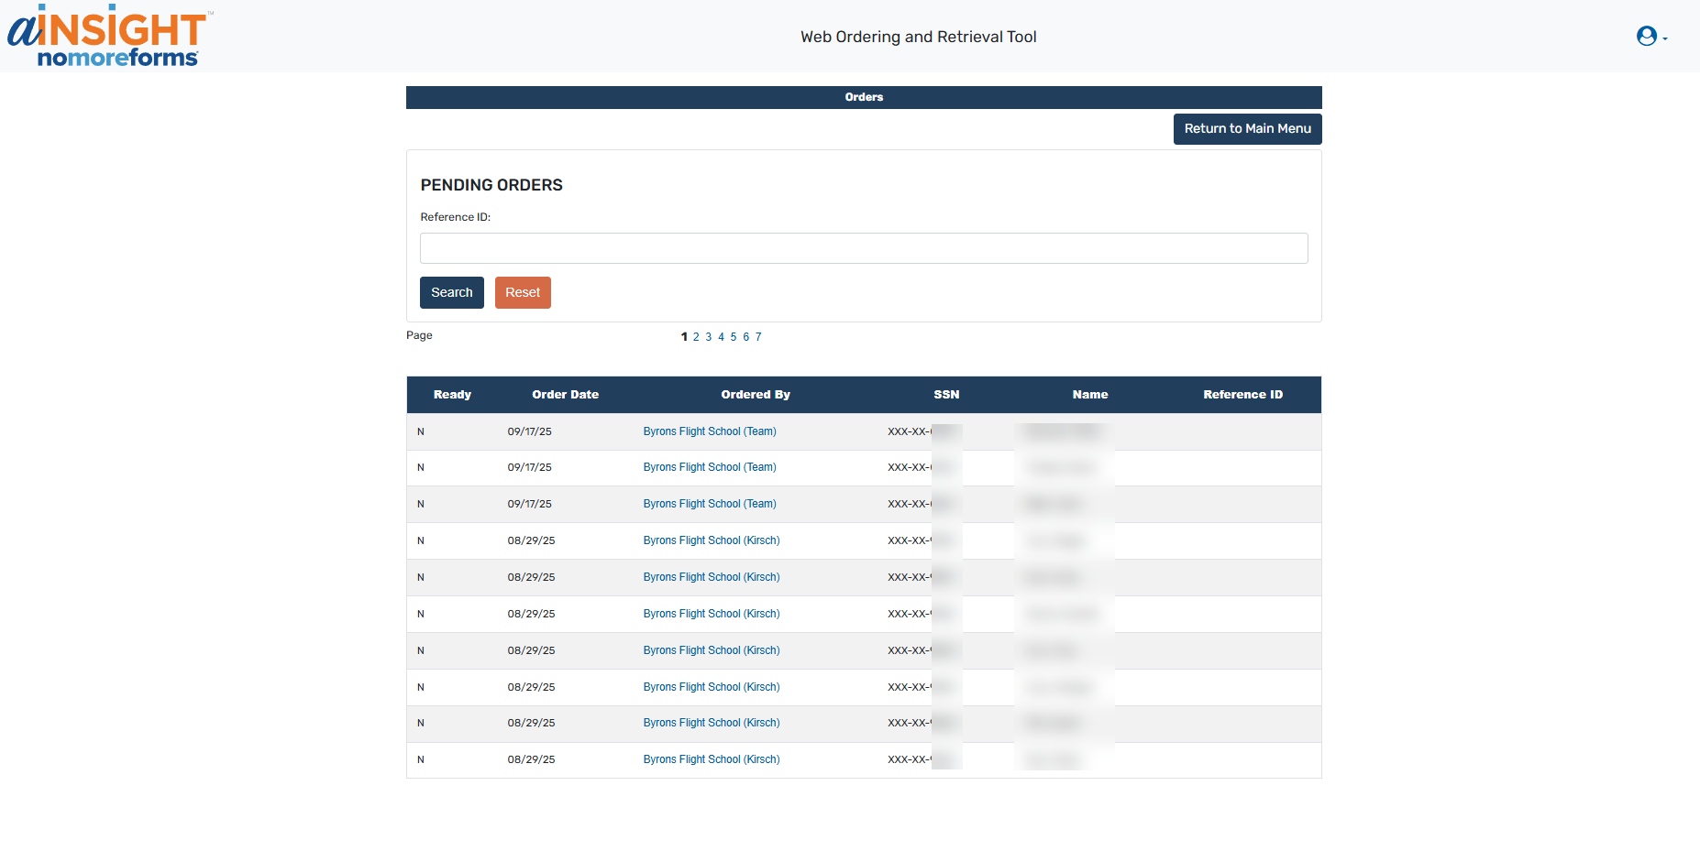This screenshot has height=851, width=1700.
Task: Open first Byrons Flight School (Team) order
Action: [709, 431]
